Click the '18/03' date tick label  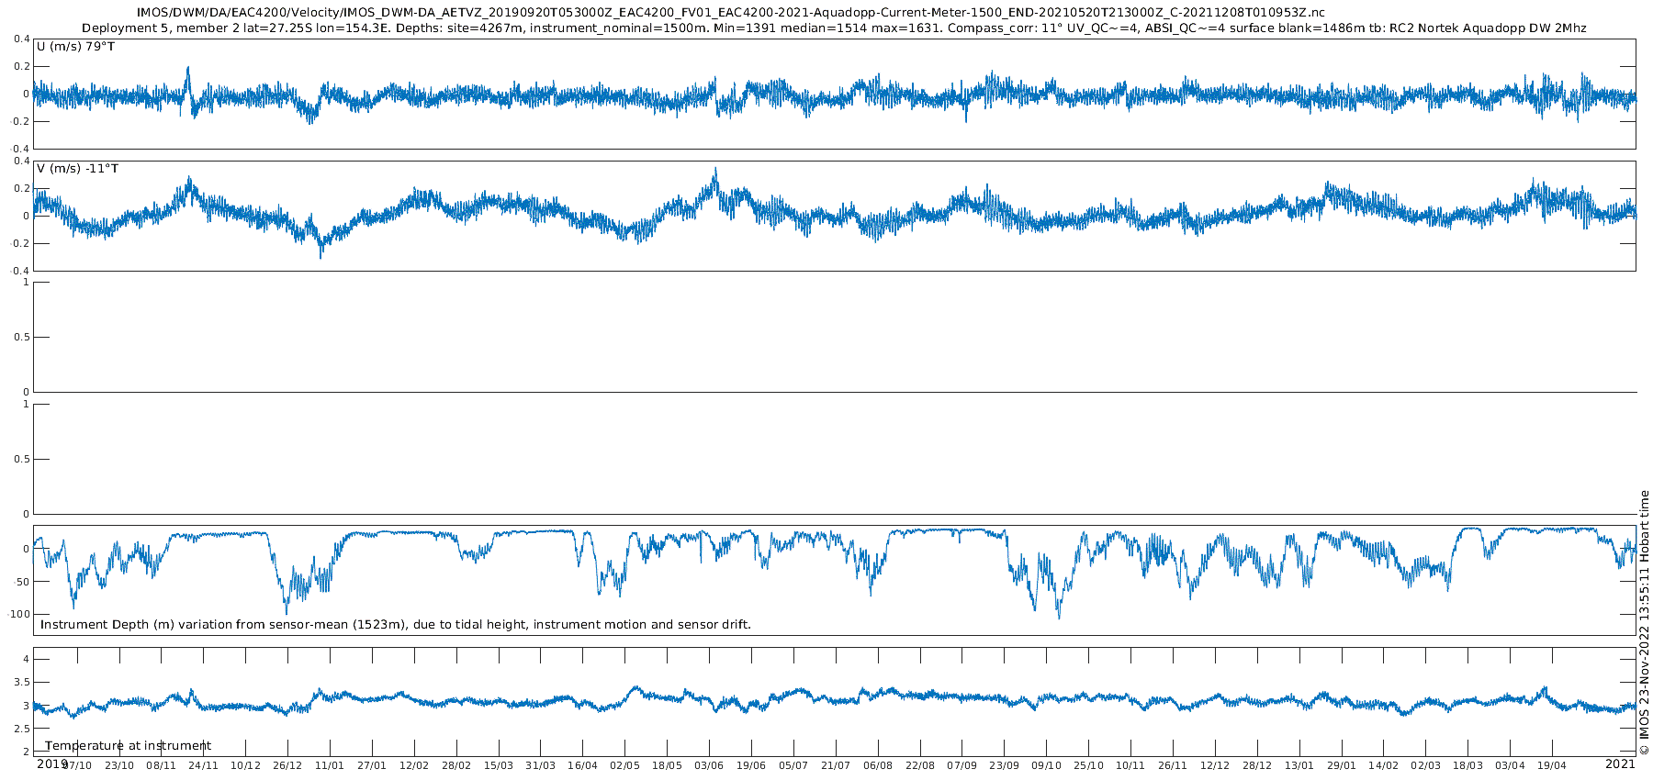pos(1468,765)
